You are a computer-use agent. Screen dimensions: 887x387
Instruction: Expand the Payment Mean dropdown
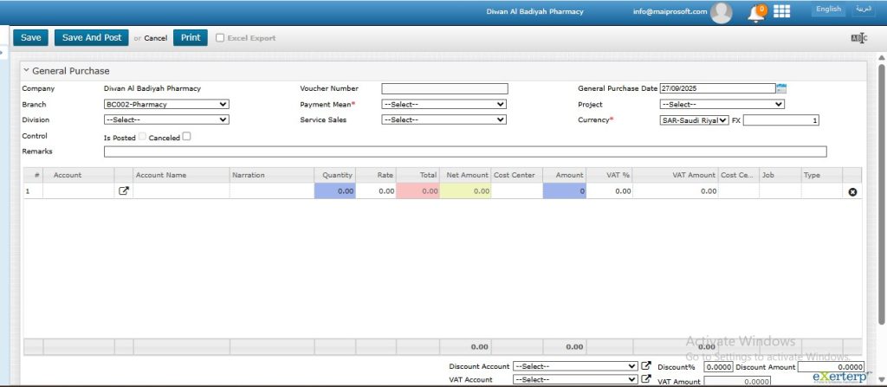pyautogui.click(x=443, y=104)
